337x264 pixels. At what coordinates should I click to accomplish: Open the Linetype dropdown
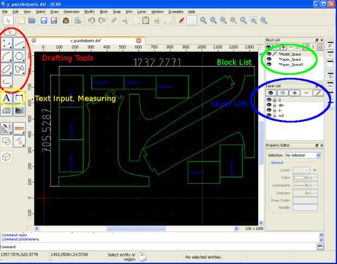(x=305, y=193)
